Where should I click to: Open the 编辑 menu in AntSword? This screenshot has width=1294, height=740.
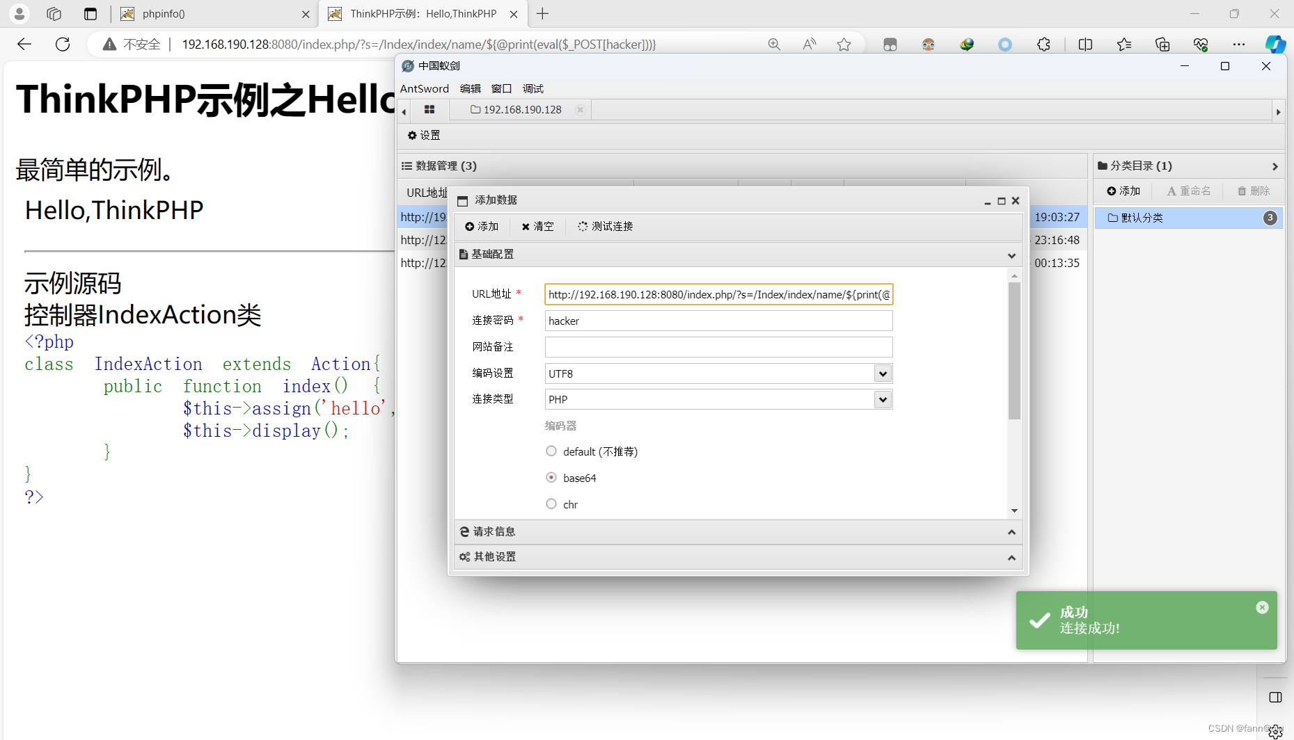coord(471,89)
